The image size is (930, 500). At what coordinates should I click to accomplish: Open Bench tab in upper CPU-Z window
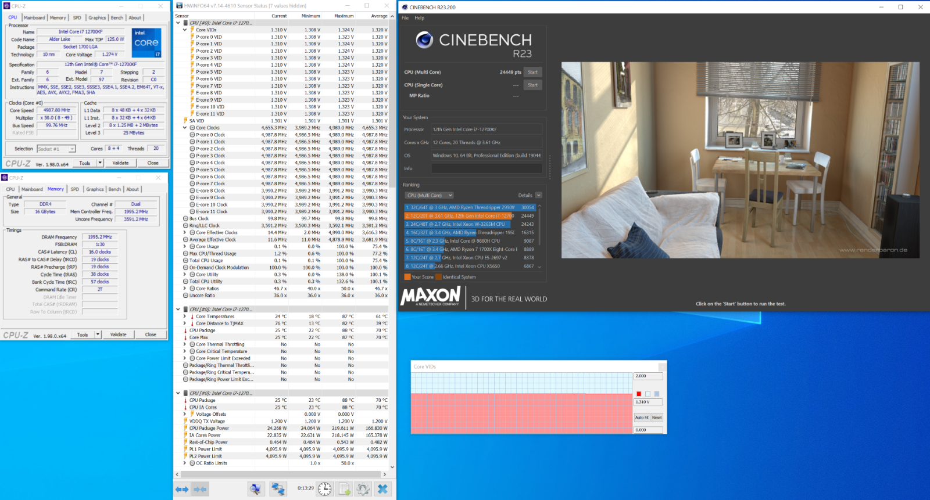117,17
